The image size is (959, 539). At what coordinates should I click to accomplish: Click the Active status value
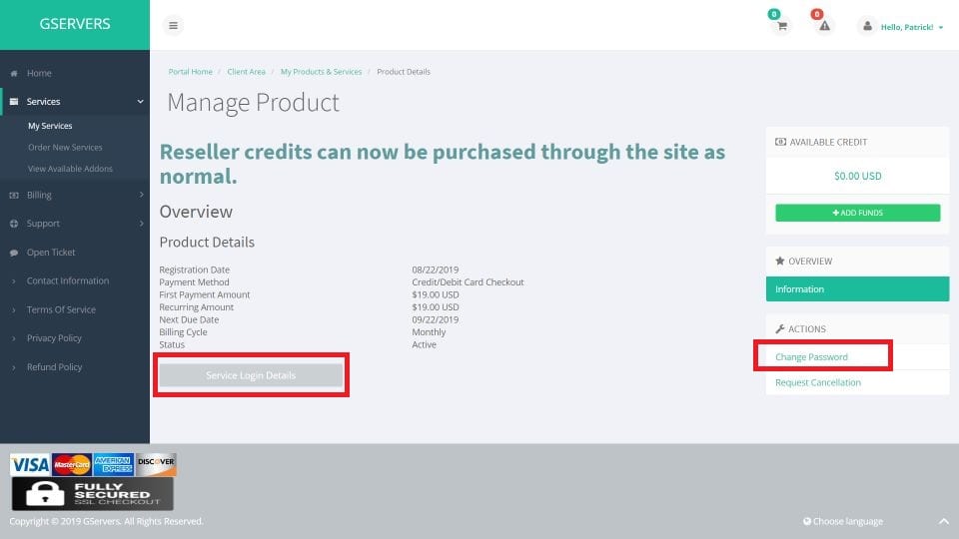(424, 344)
